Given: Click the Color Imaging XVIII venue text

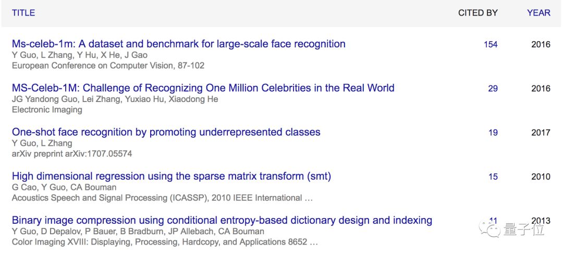Looking at the screenshot, I should 164,242.
